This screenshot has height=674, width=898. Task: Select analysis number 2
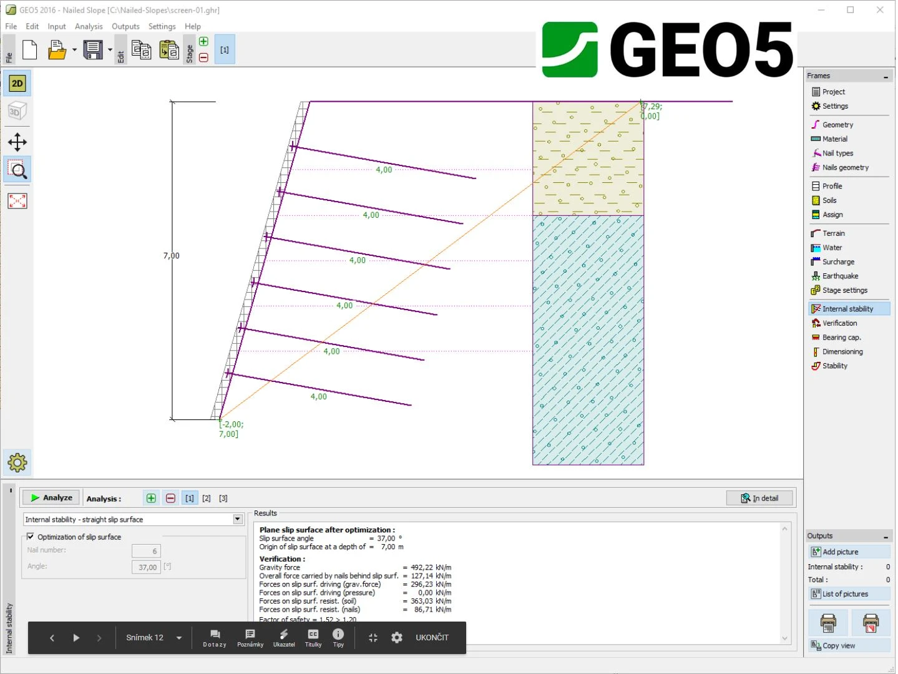tap(207, 498)
